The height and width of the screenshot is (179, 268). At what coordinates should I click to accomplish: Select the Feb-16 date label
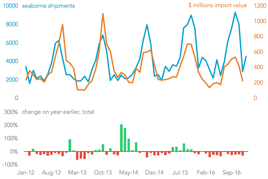(x=206, y=173)
